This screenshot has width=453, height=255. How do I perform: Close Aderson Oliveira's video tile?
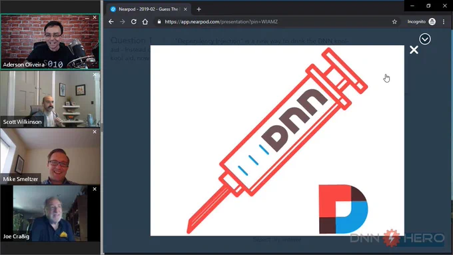(x=95, y=17)
